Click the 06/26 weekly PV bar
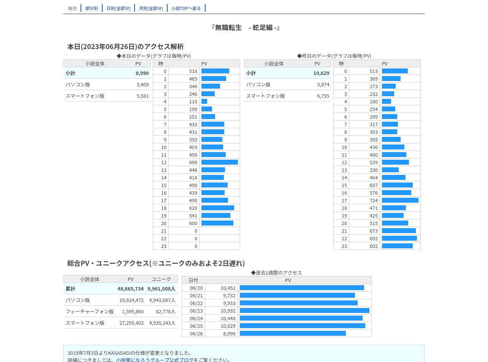488x362 pixels. coord(293,333)
